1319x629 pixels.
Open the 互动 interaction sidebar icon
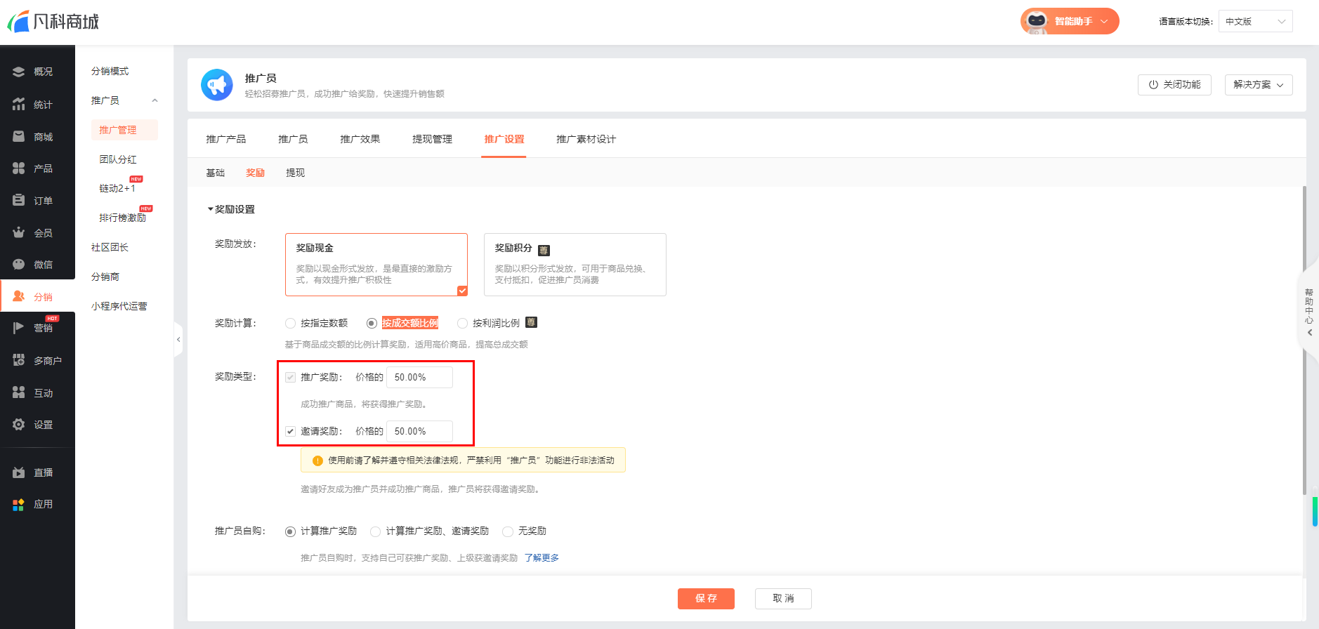[x=19, y=392]
